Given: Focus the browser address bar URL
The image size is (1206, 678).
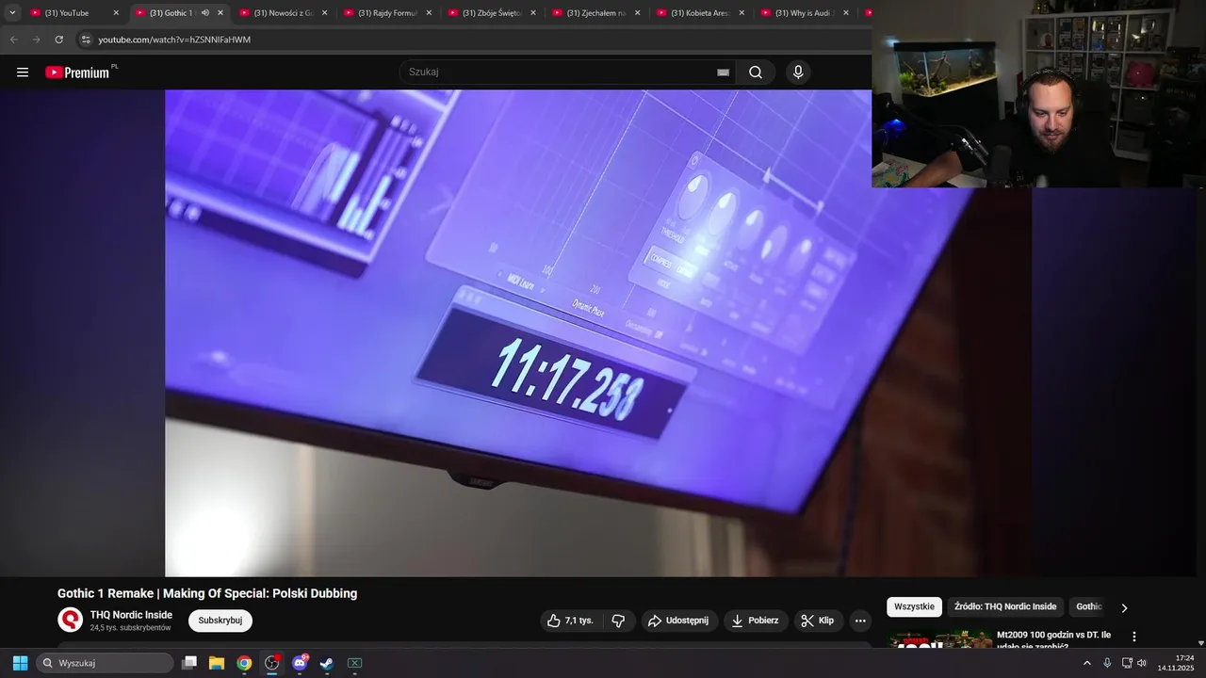Looking at the screenshot, I should (x=174, y=40).
